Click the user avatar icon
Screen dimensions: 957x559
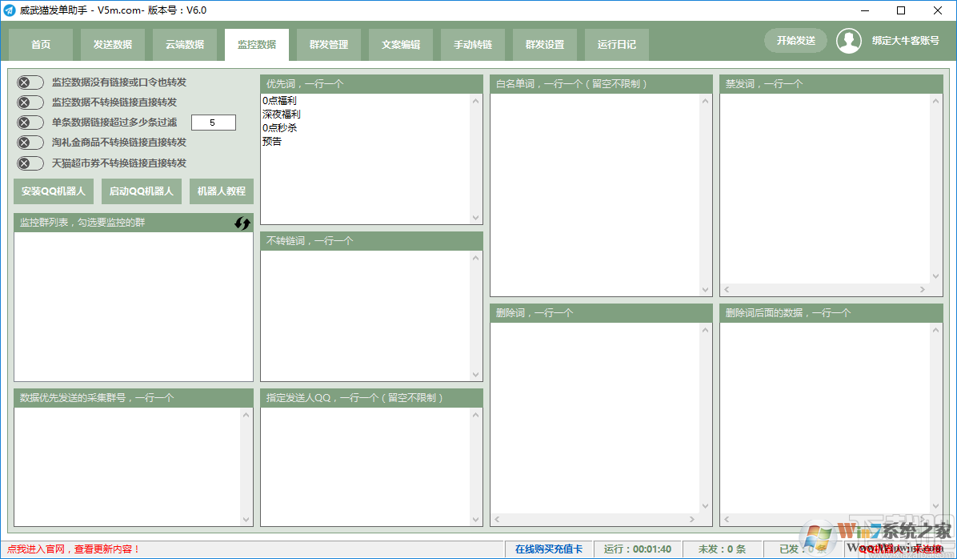pyautogui.click(x=848, y=41)
